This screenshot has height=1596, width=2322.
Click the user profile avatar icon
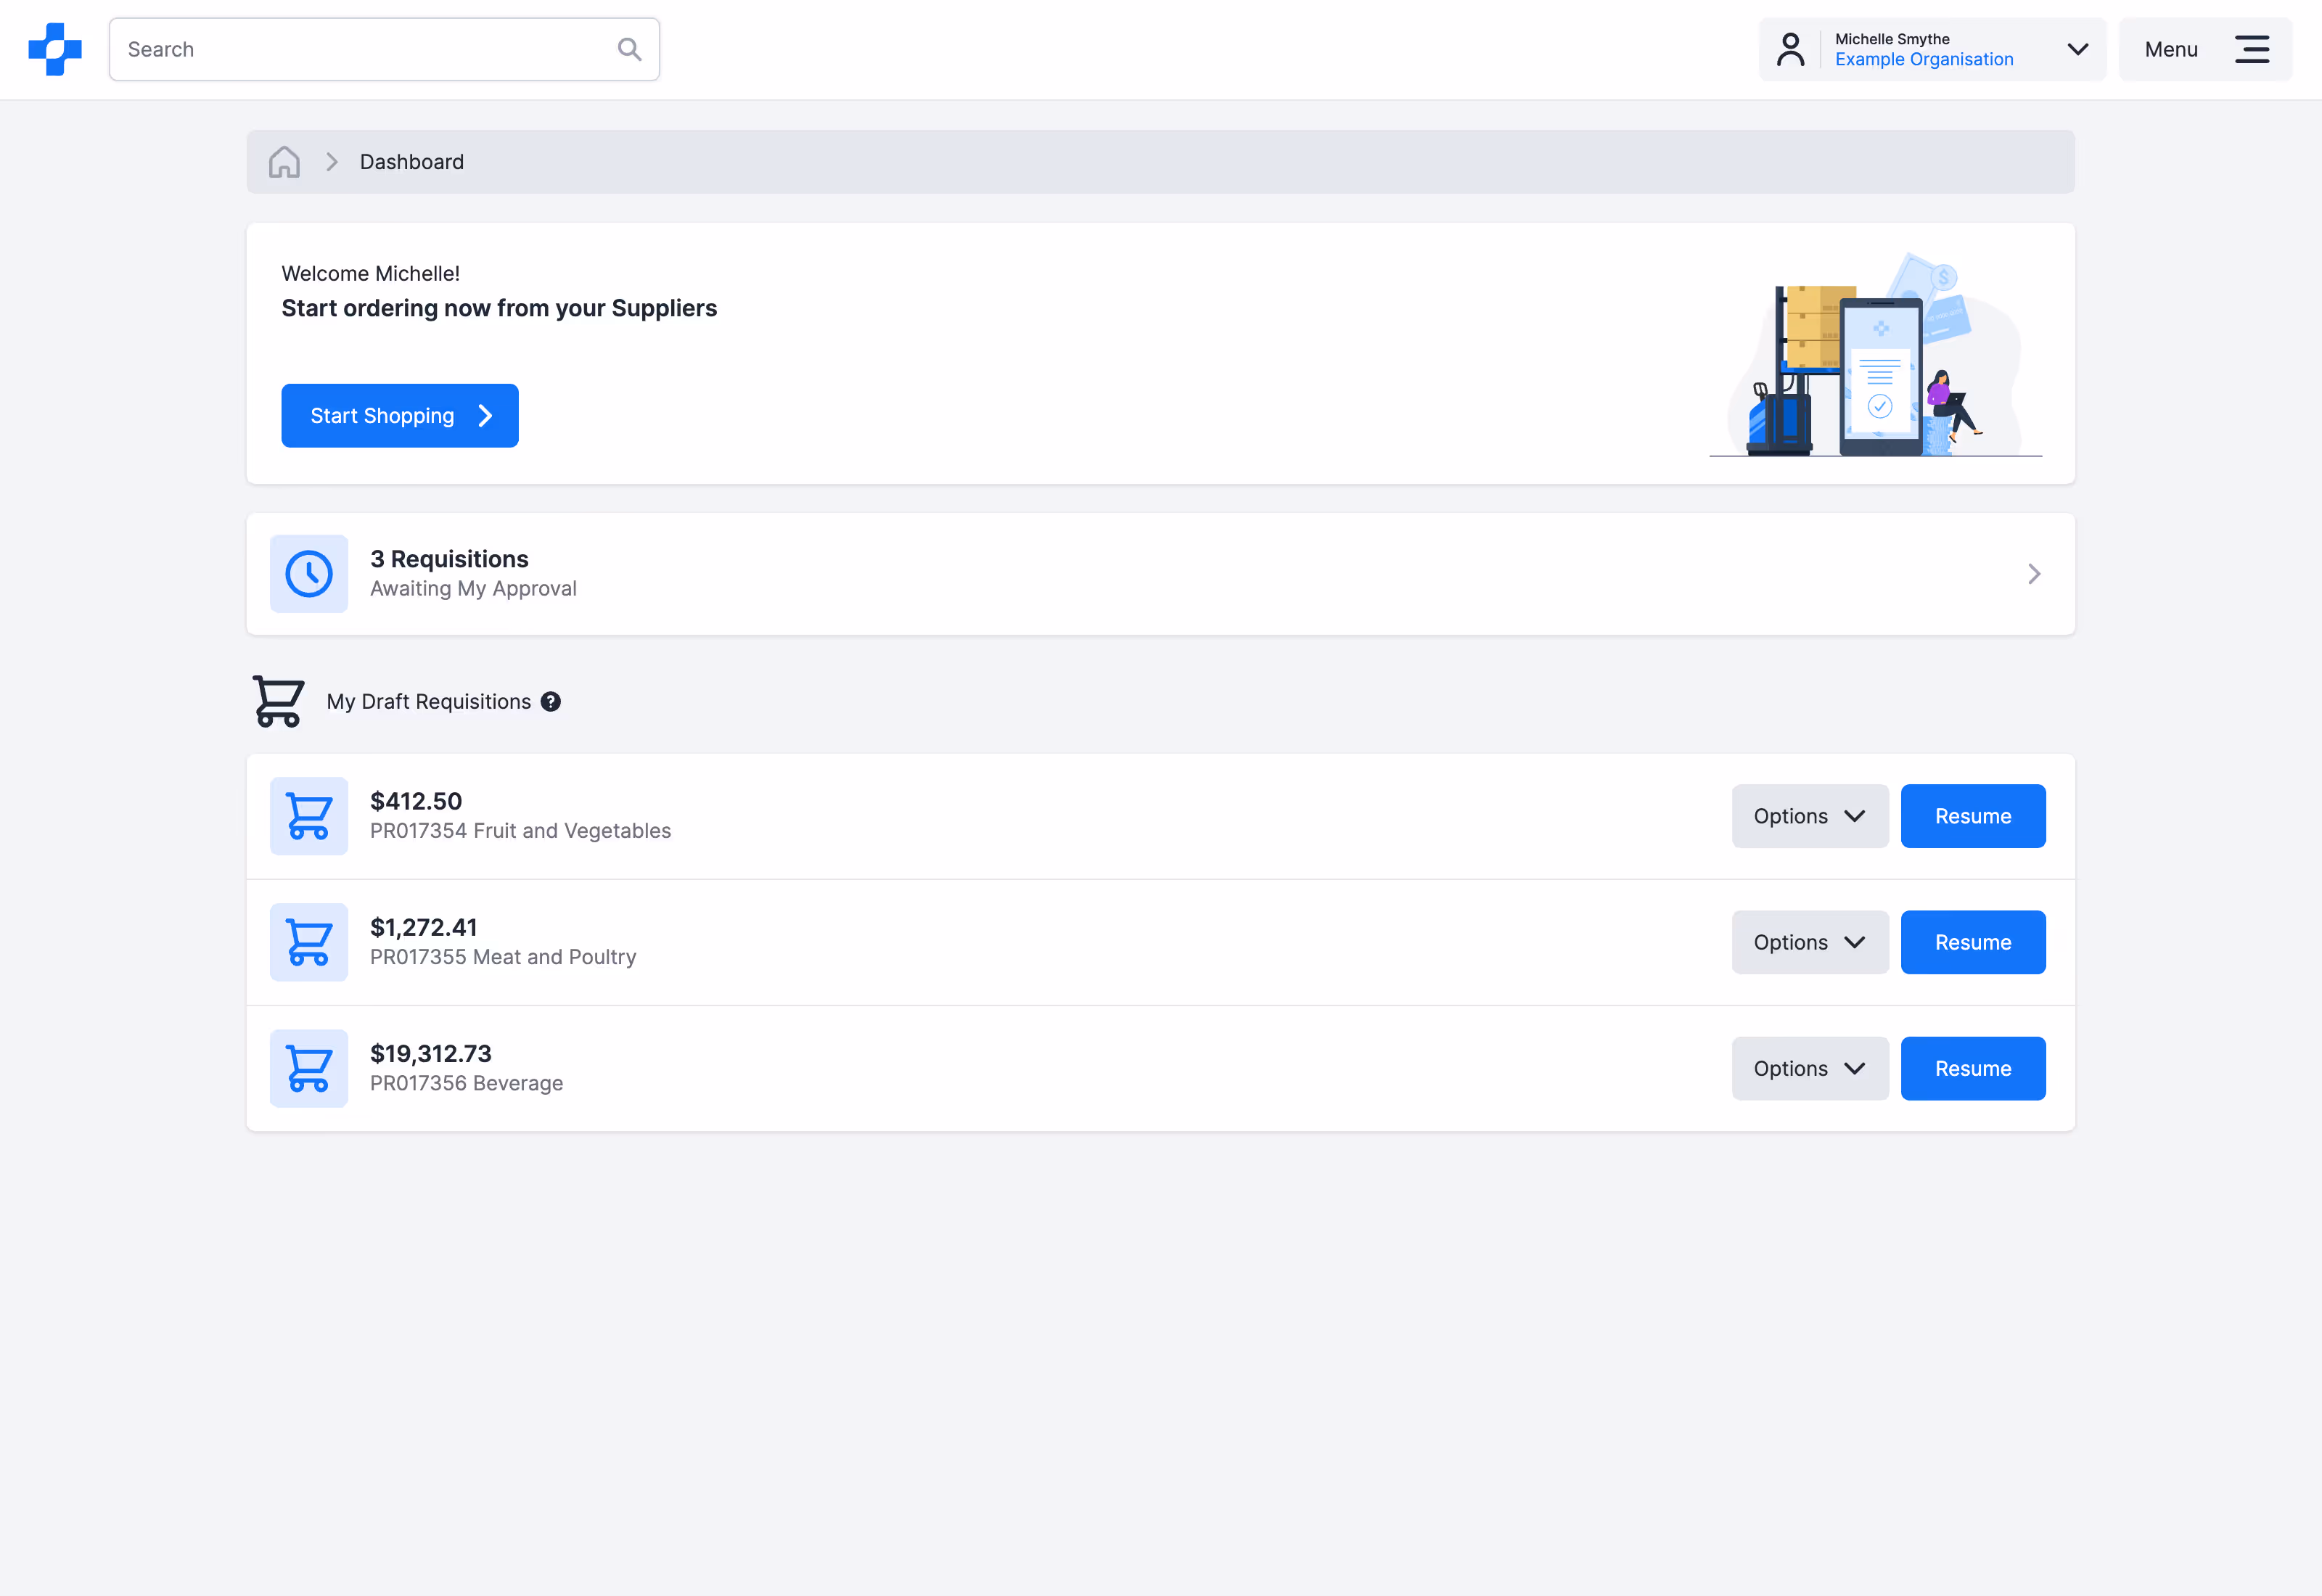[x=1790, y=49]
